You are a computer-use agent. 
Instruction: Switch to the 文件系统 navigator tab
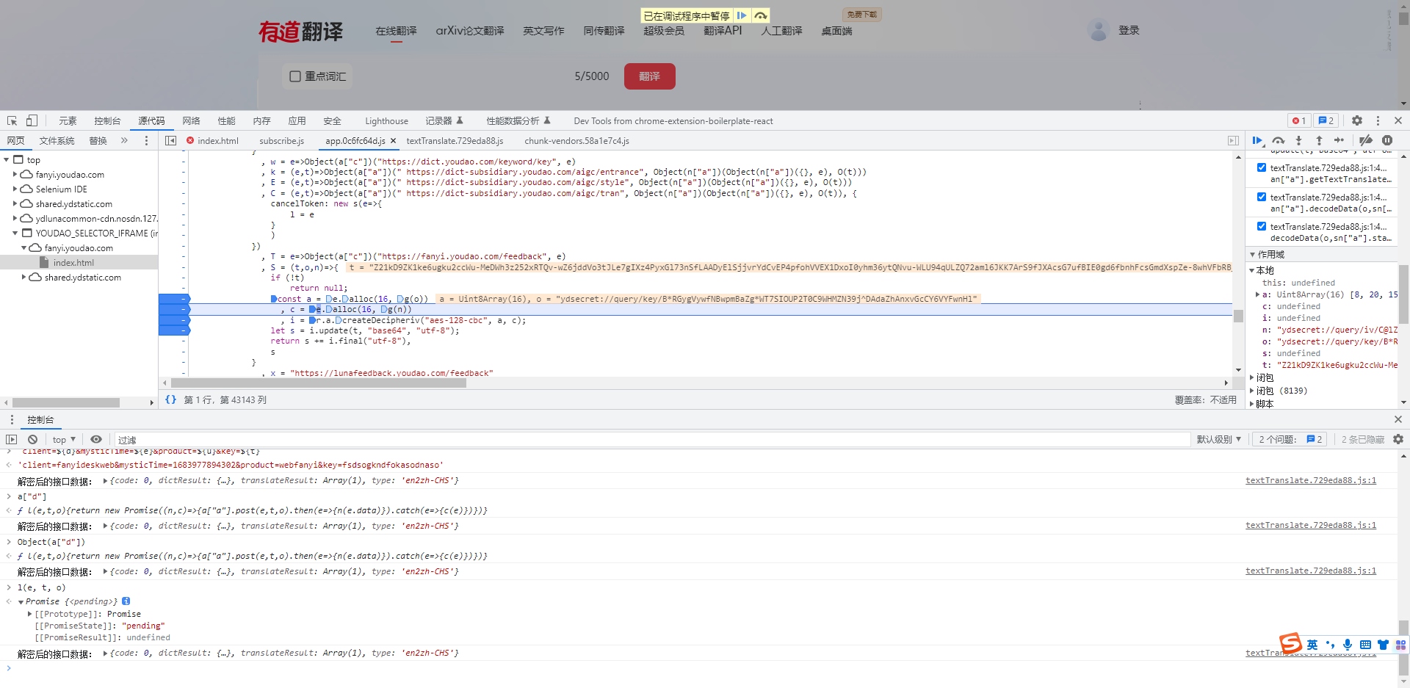click(57, 140)
